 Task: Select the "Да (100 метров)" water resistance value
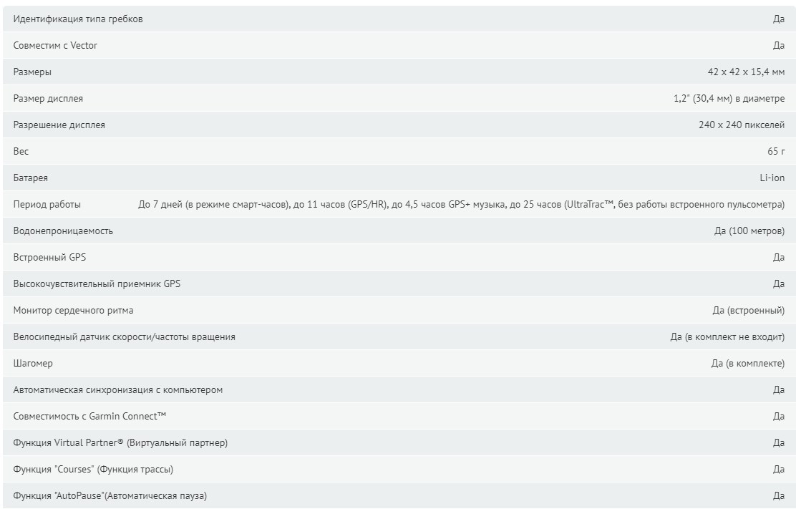click(x=749, y=231)
